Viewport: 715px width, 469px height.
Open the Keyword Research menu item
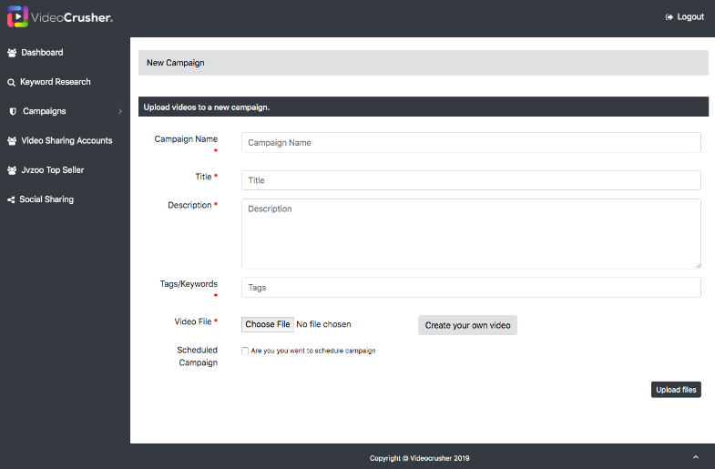tap(56, 82)
